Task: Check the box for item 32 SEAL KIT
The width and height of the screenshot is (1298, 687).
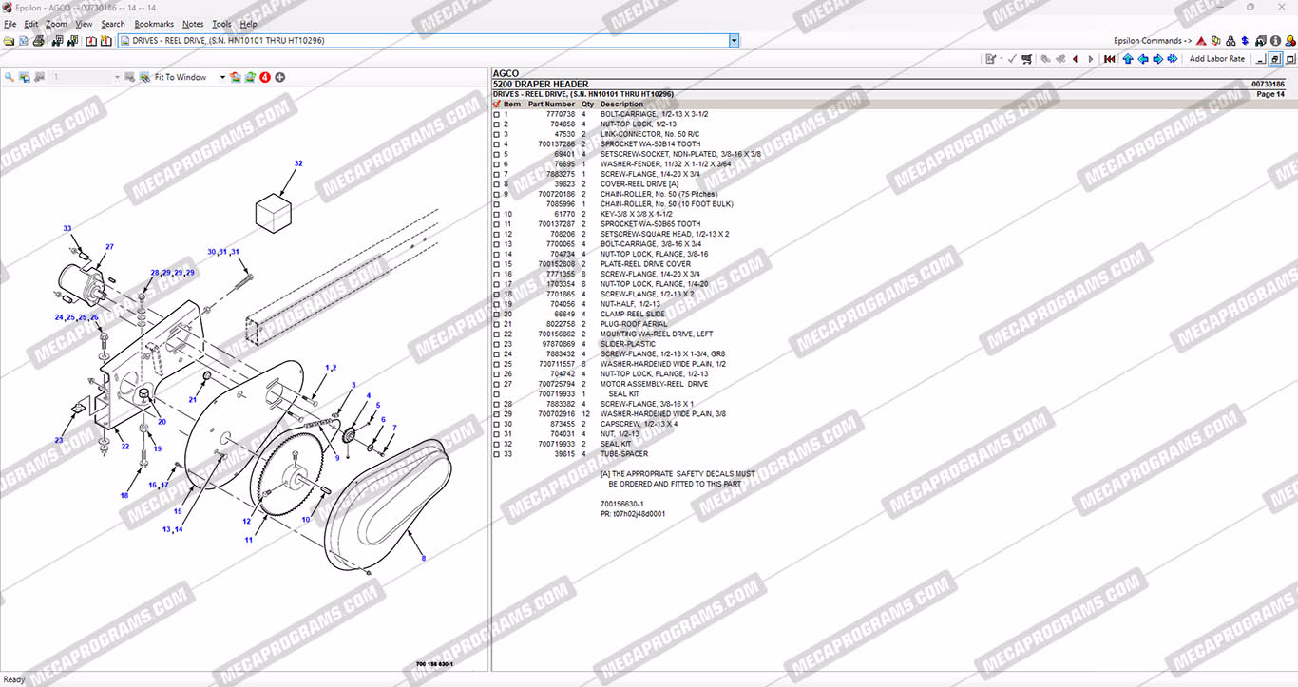Action: coord(496,444)
